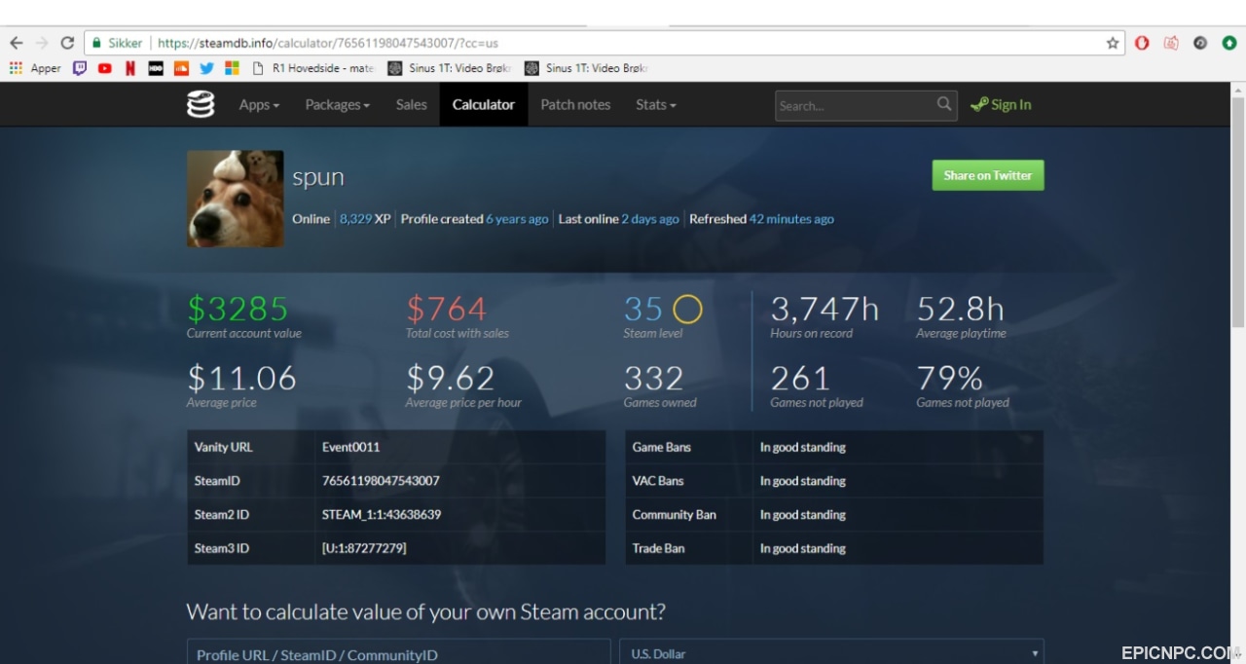The image size is (1246, 664).
Task: Click the Trade Ban row label
Action: tap(659, 548)
